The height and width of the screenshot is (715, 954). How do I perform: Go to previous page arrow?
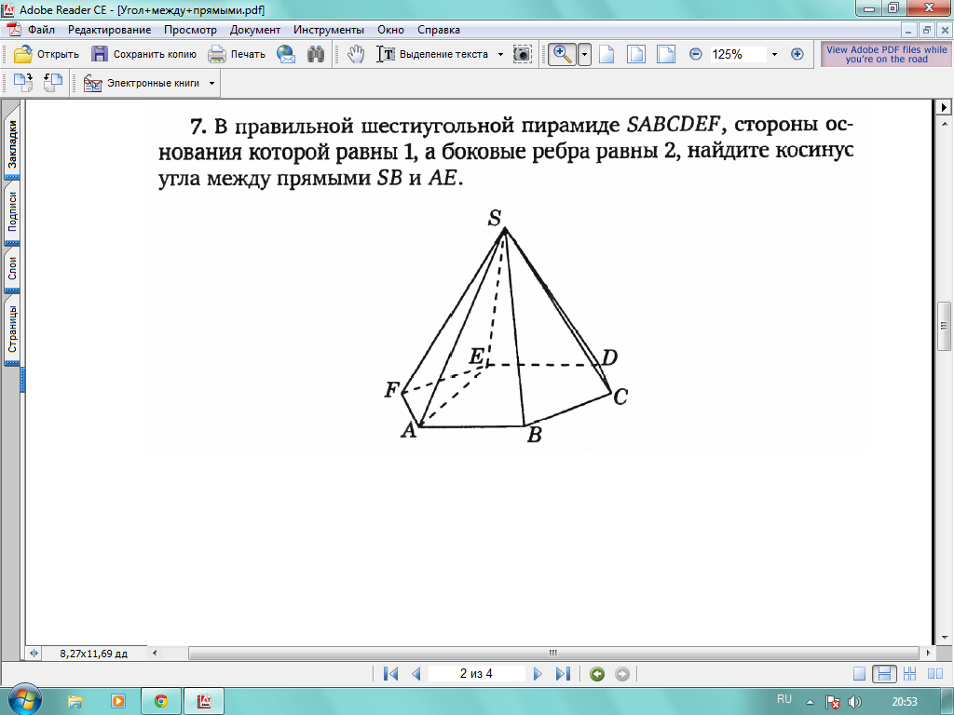point(416,674)
